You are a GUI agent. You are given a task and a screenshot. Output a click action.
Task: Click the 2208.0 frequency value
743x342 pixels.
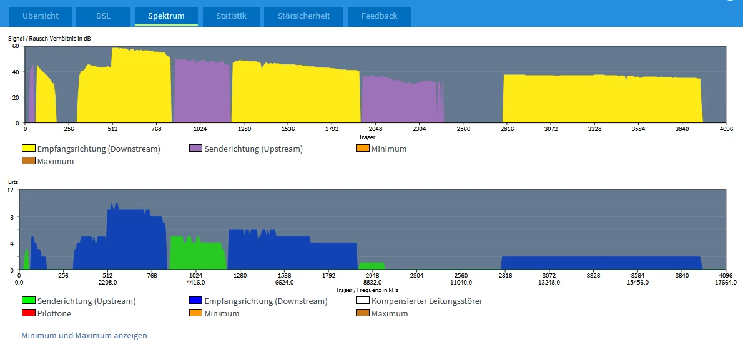(x=107, y=282)
